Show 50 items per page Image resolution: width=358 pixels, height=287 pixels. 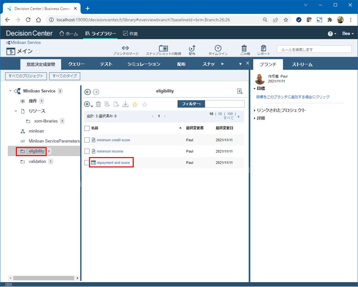tap(220, 114)
